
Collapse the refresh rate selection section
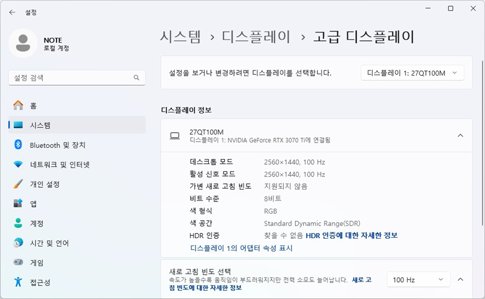point(460,280)
